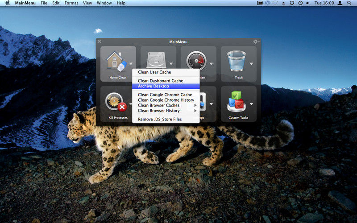Click the Time Machine clock icon
The height and width of the screenshot is (223, 357).
(300, 3)
